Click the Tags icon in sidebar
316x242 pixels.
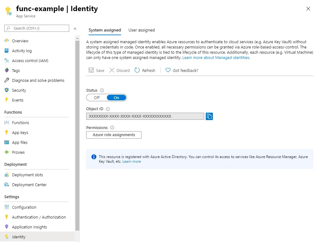[7, 71]
